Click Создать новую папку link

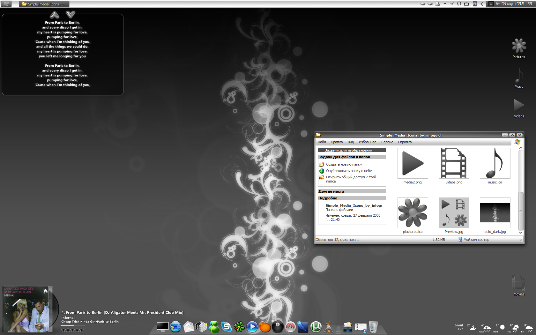[x=344, y=164]
